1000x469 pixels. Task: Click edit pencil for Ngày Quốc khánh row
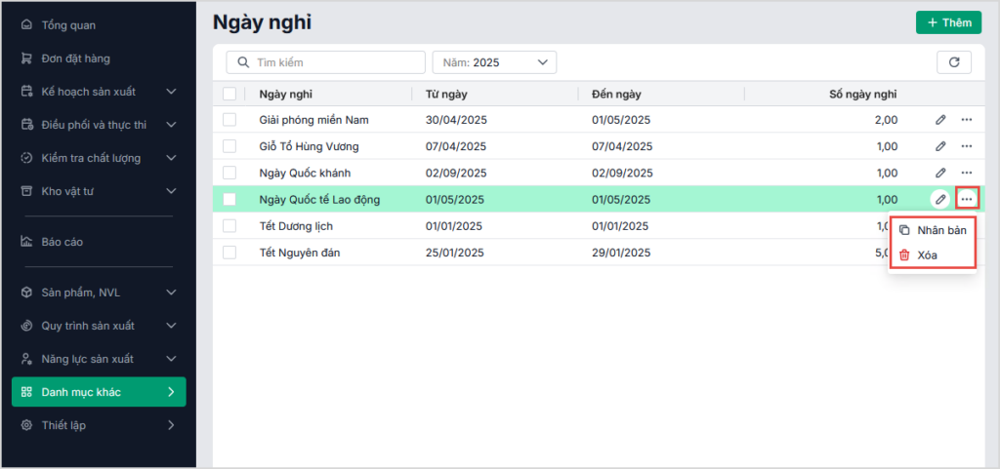(940, 173)
